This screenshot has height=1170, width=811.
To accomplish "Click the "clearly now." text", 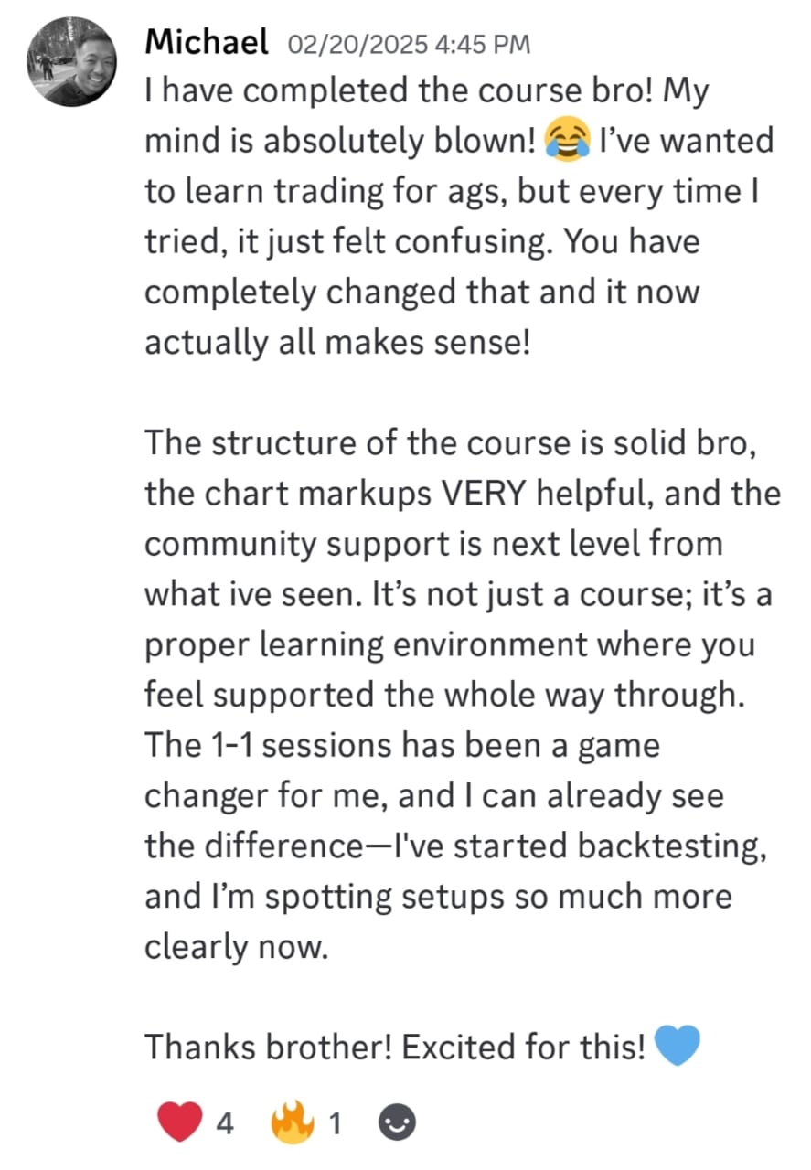I will tap(236, 946).
